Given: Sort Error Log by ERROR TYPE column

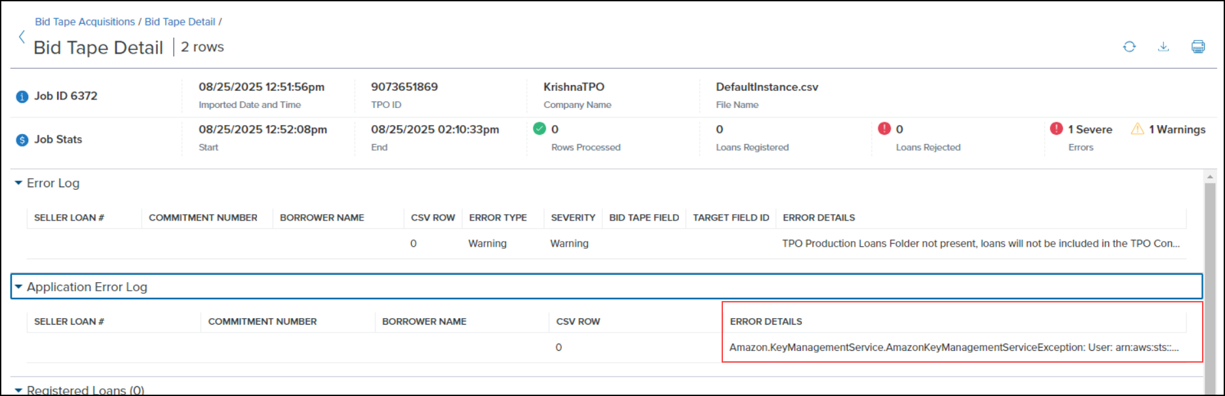Looking at the screenshot, I should 497,217.
